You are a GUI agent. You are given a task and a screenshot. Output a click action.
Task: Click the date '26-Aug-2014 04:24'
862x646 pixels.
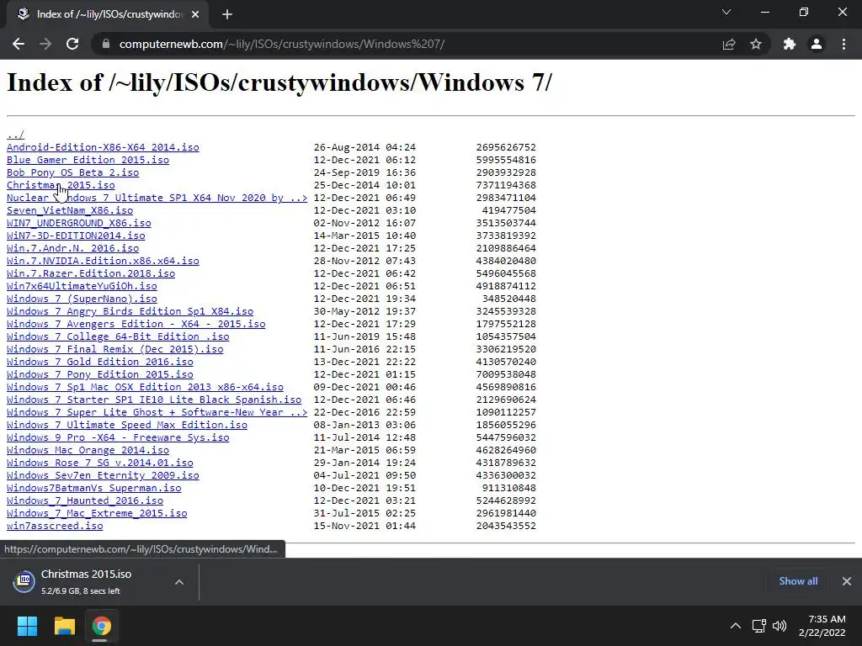[x=364, y=147]
